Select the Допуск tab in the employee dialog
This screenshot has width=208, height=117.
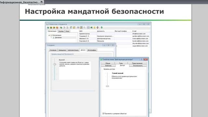83,50
